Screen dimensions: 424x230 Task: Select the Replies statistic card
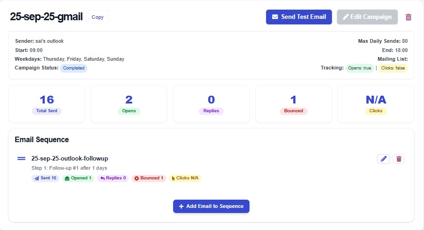pos(211,104)
